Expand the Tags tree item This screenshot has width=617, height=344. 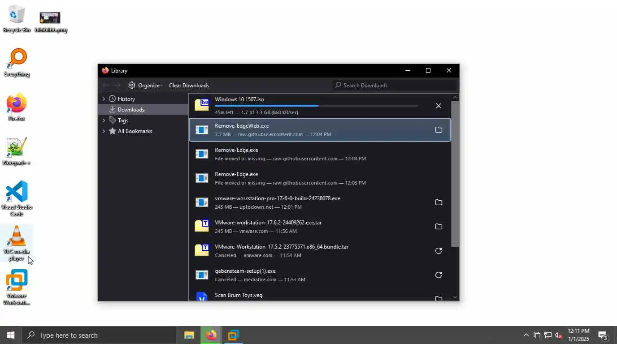(104, 120)
